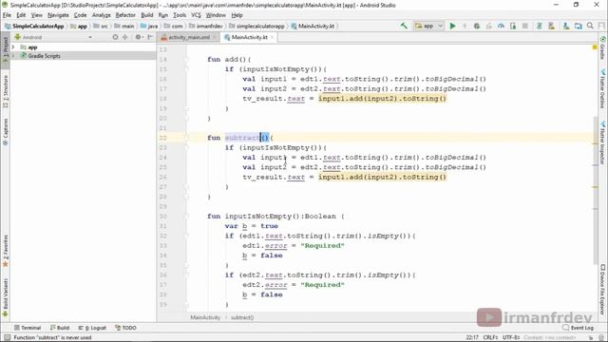Open the Event Log button
The width and height of the screenshot is (608, 342).
[x=579, y=328]
